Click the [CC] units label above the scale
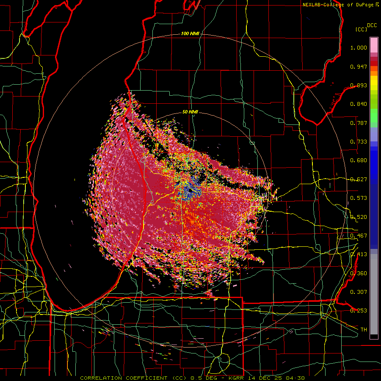 point(361,29)
